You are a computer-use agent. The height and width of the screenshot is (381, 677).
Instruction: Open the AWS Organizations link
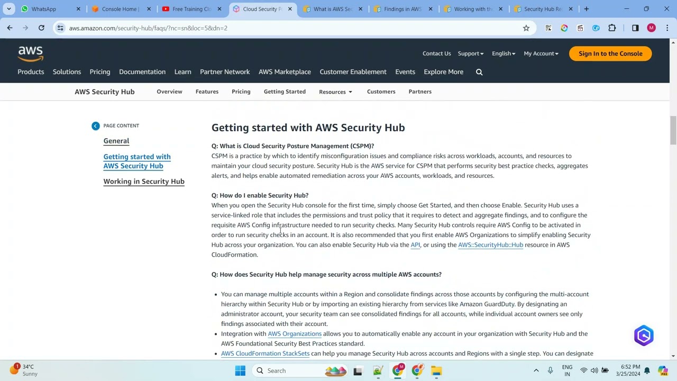(x=295, y=334)
